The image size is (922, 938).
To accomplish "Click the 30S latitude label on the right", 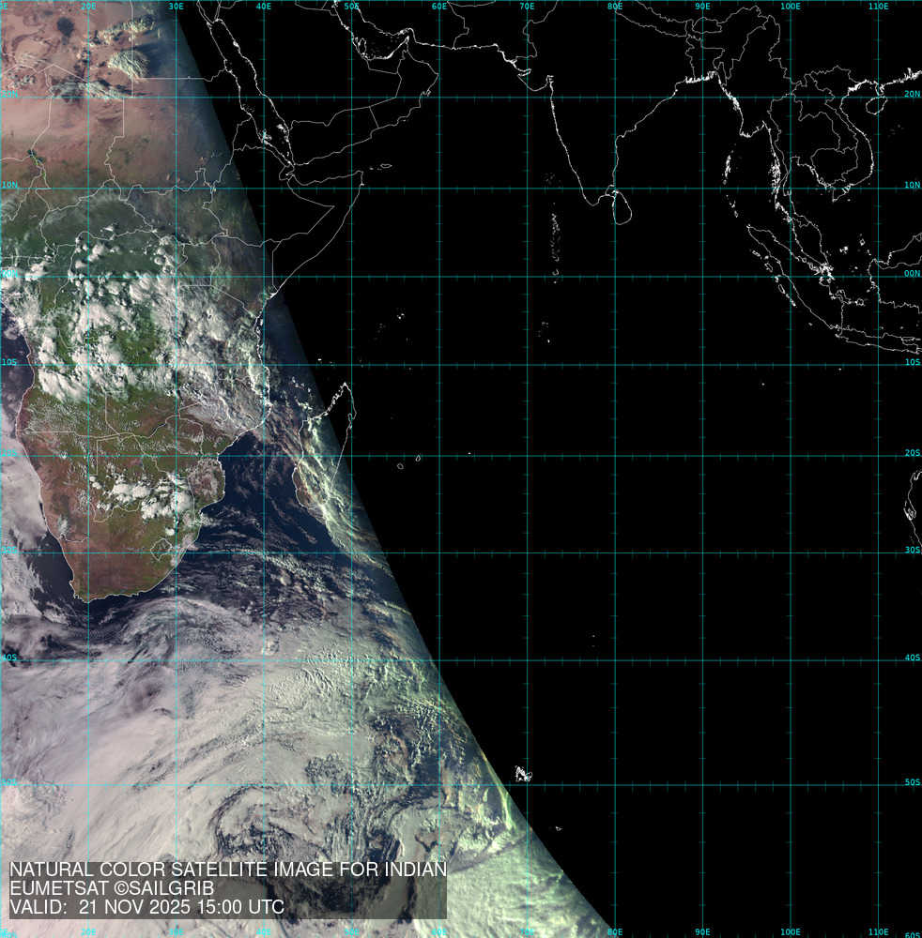I will [912, 550].
